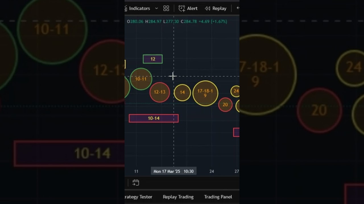Select the red rectangle labeled 10-14
Viewport: 364px width, 204px height.
pyautogui.click(x=154, y=118)
